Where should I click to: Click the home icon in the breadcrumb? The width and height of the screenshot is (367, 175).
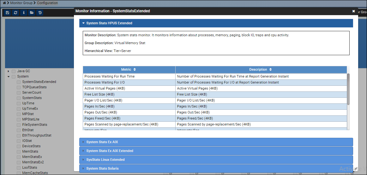4,3
